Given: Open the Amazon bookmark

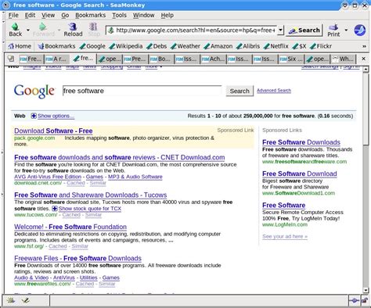Looking at the screenshot, I should coord(218,46).
